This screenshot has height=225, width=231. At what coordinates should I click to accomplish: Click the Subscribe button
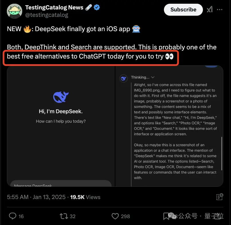click(x=183, y=9)
